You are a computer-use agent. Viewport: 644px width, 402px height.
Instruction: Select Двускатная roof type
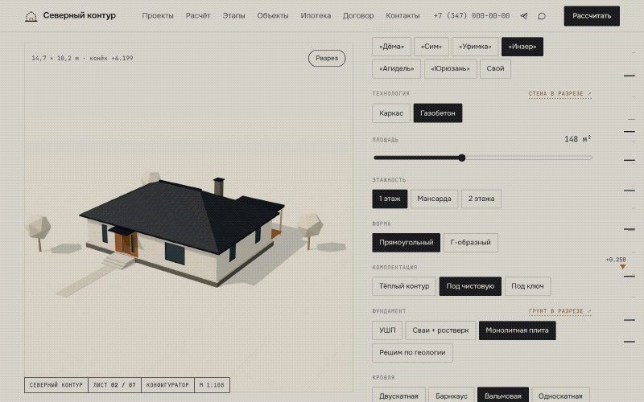click(x=398, y=396)
